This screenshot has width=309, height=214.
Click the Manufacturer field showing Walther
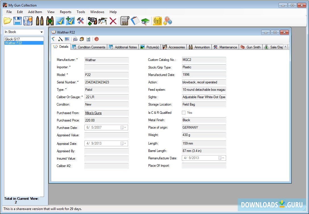pyautogui.click(x=107, y=60)
